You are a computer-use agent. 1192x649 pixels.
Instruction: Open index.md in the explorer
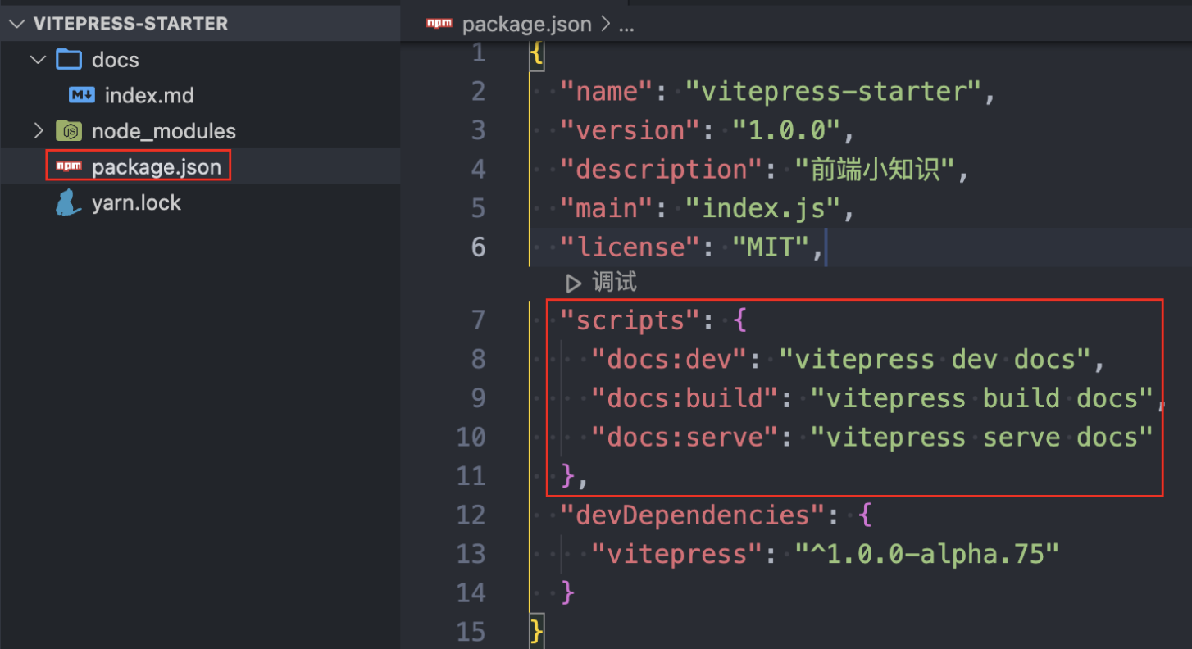(149, 95)
